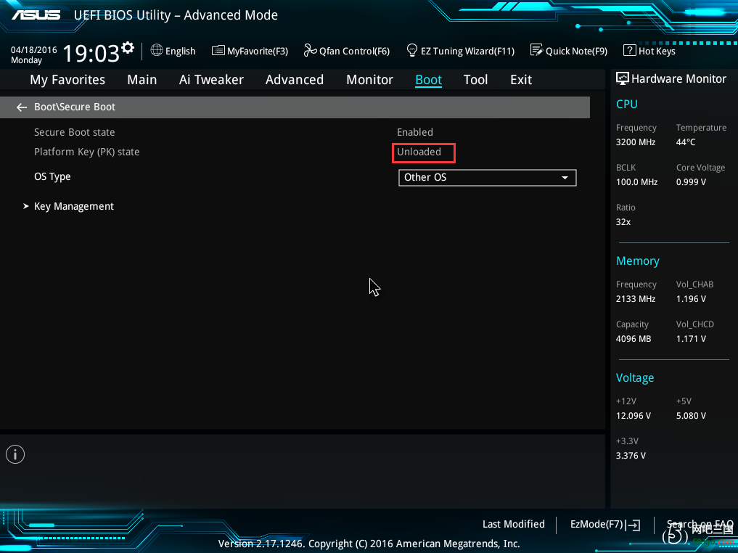Click the 44°C temperature value
The width and height of the screenshot is (738, 553).
685,142
